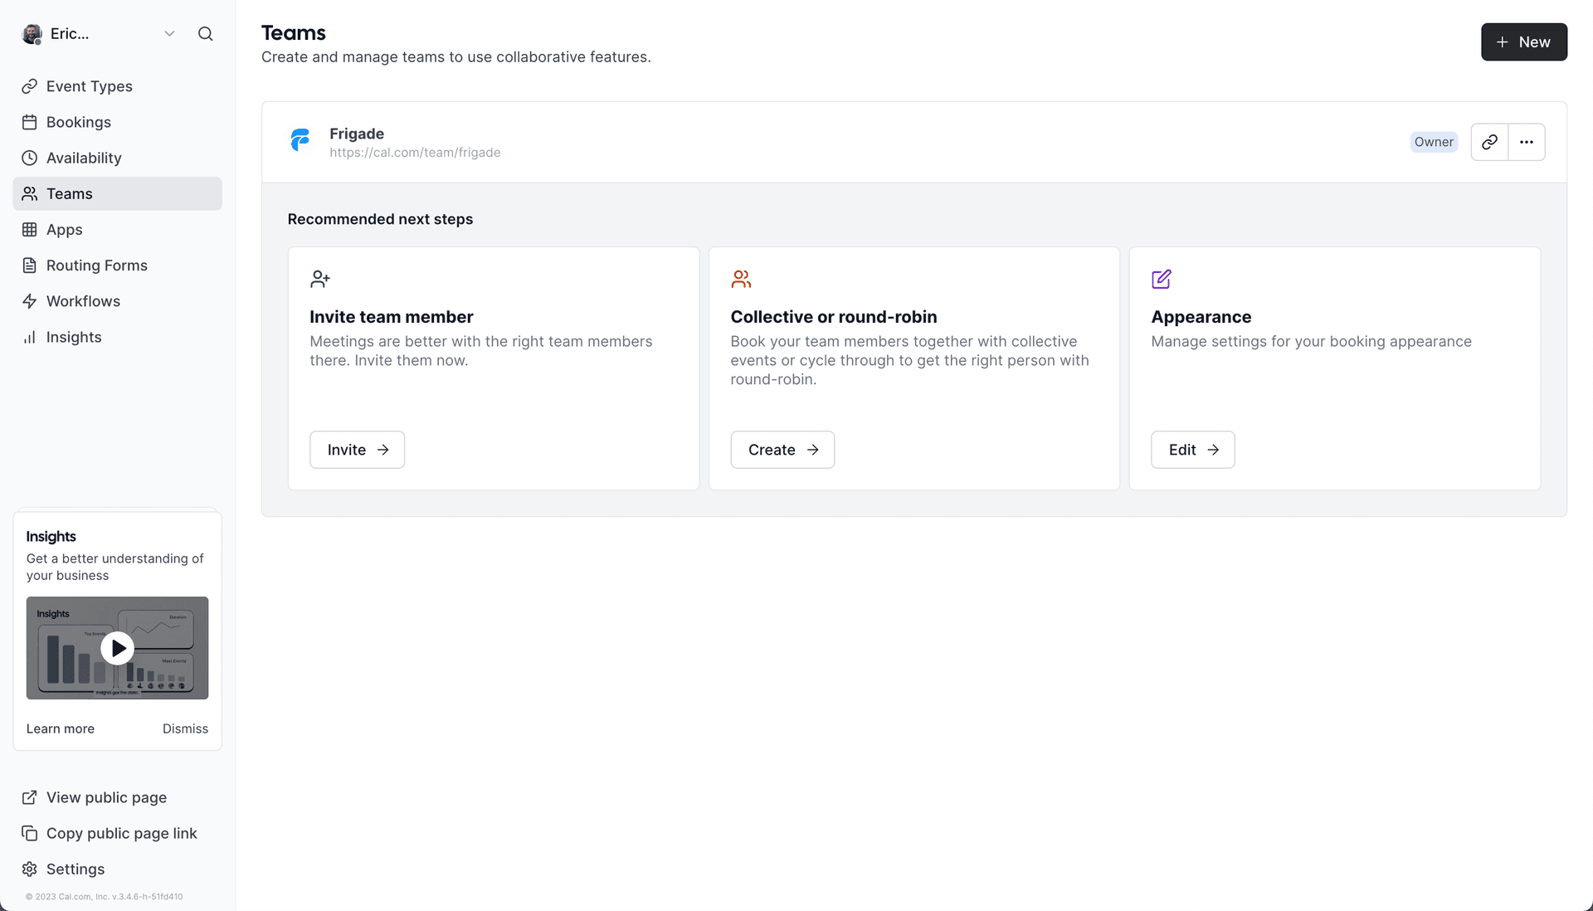This screenshot has height=911, width=1593.
Task: Expand the Eric account dropdown chevron
Action: pos(169,34)
